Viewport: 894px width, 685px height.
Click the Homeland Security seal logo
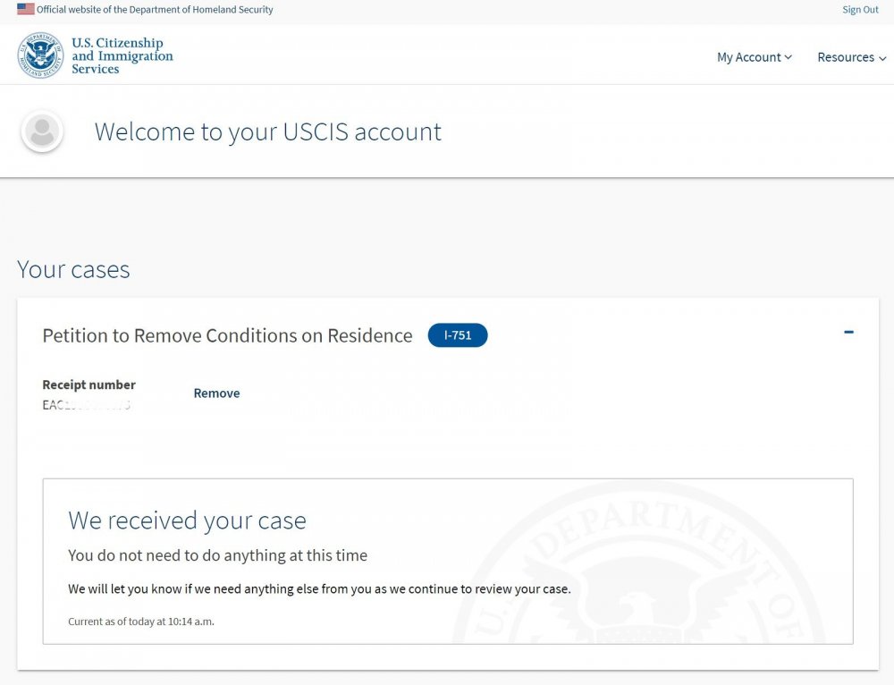pos(40,55)
